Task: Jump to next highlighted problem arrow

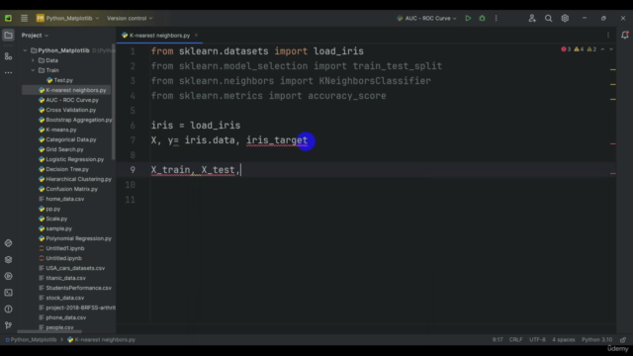Action: (x=611, y=49)
